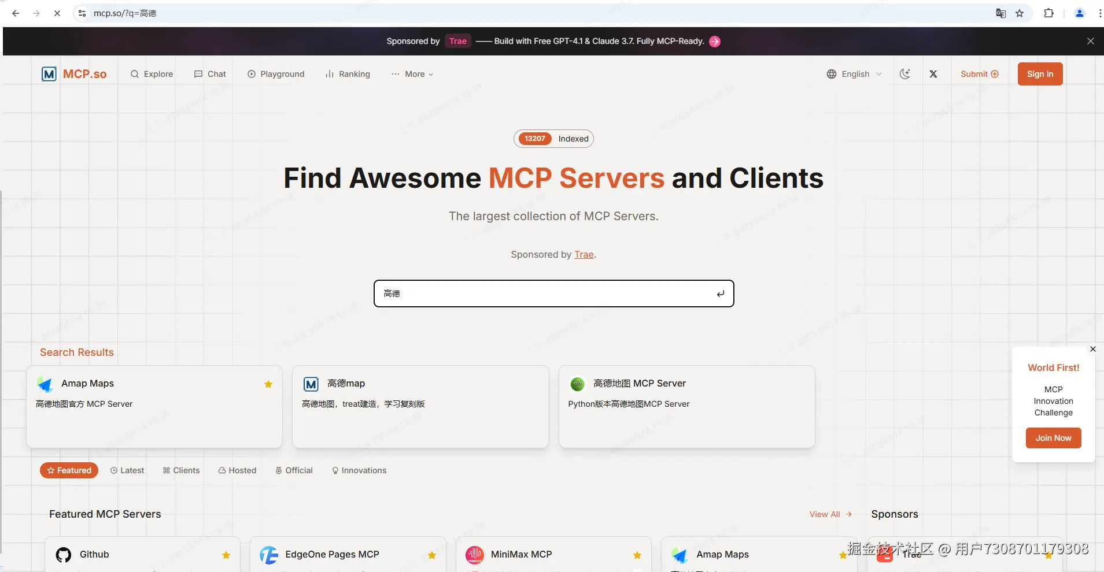The height and width of the screenshot is (572, 1104).
Task: Open the 高德地图 MCP Server result
Action: [687, 407]
